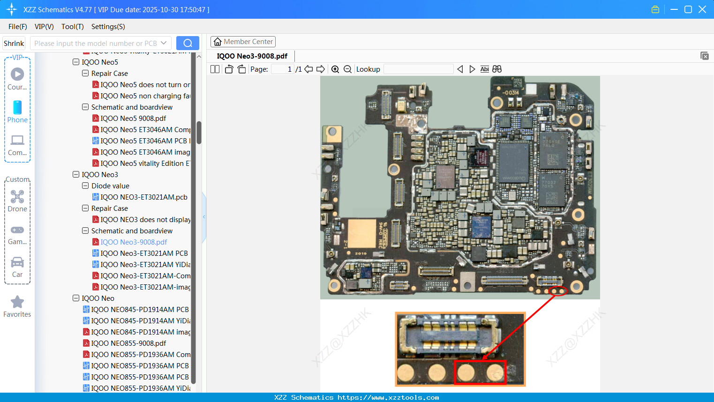This screenshot has width=714, height=402.
Task: Open the File(F) menu
Action: click(18, 26)
